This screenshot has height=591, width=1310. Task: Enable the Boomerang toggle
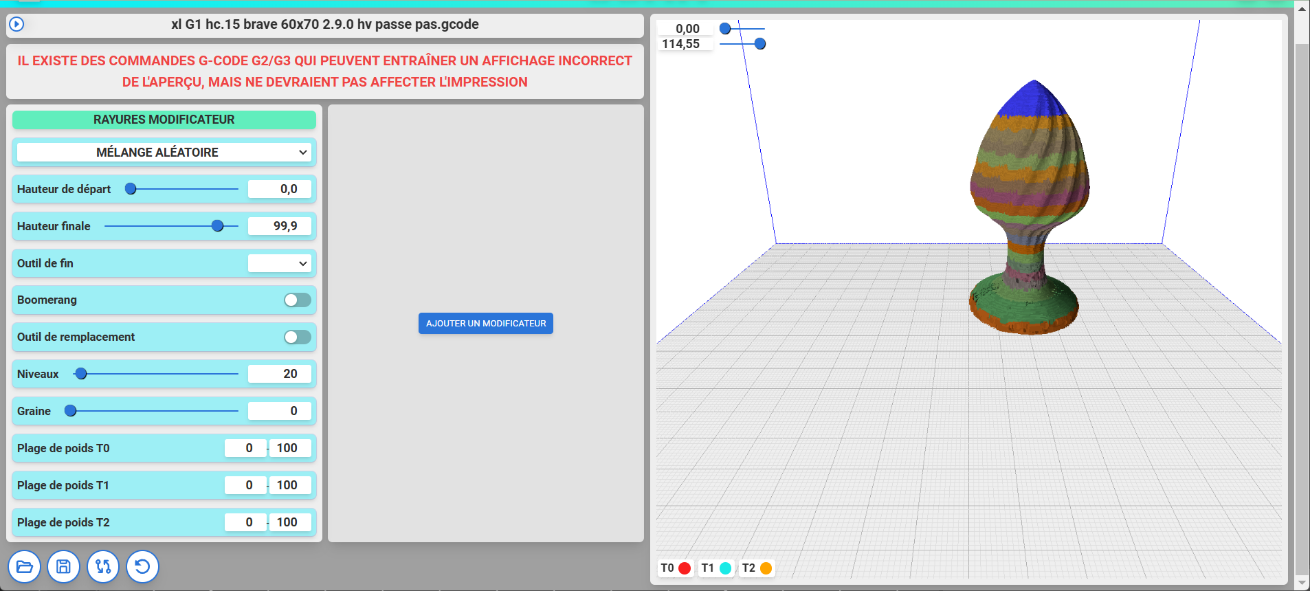(298, 300)
